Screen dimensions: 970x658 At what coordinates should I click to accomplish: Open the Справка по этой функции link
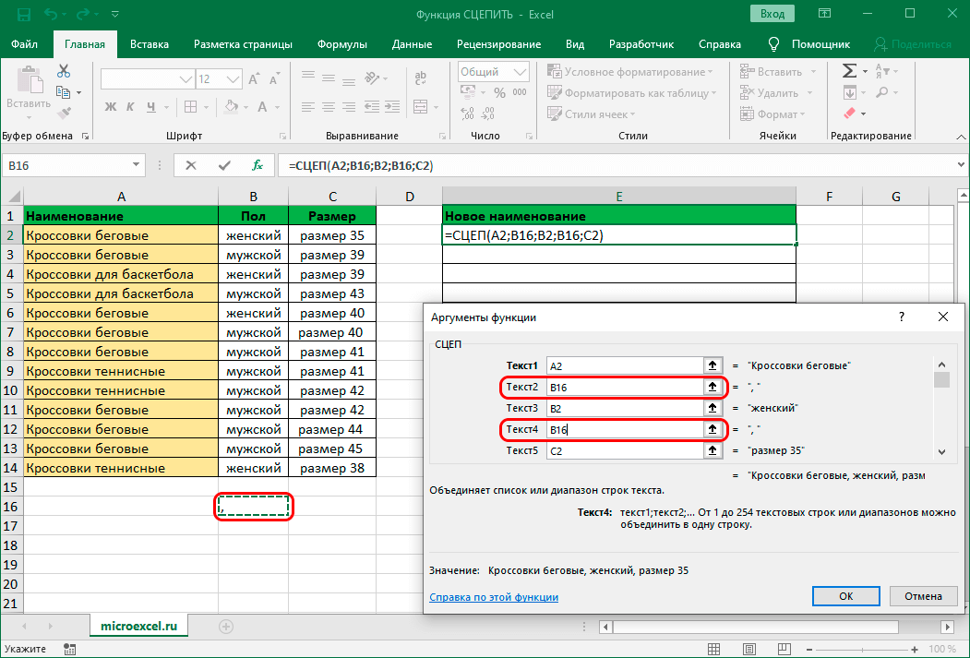point(494,597)
